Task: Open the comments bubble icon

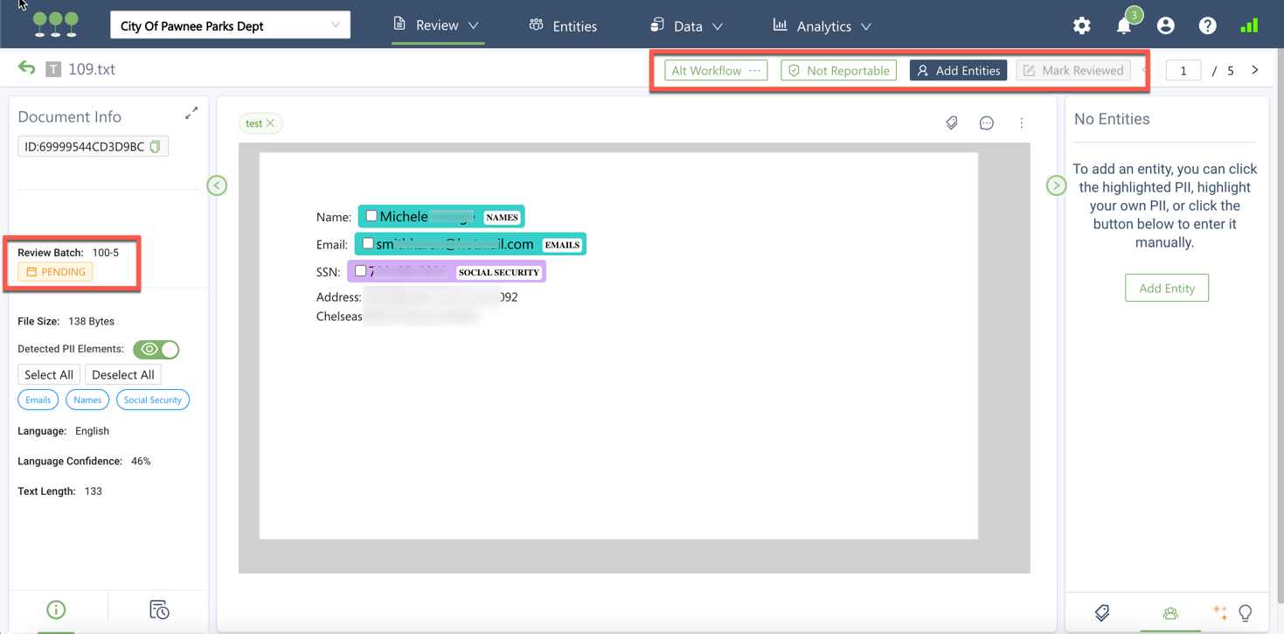Action: 986,123
